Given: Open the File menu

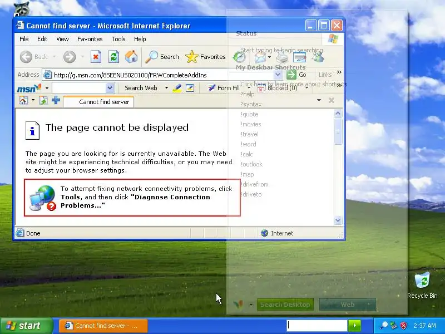Looking at the screenshot, I should (x=24, y=39).
